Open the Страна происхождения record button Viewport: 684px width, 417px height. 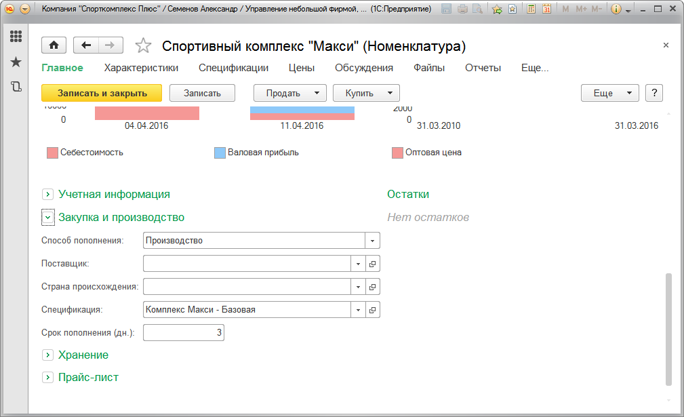373,287
